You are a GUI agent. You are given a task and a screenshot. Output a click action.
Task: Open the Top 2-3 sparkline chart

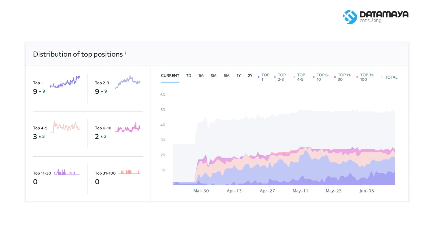[x=127, y=82]
